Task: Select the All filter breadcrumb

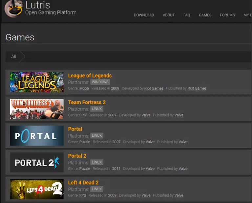Action: point(14,56)
